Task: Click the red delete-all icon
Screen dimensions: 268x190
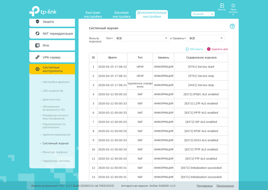Action: [x=209, y=49]
